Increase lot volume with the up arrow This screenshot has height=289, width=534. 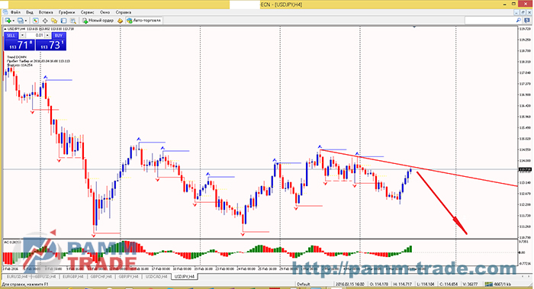(x=47, y=35)
